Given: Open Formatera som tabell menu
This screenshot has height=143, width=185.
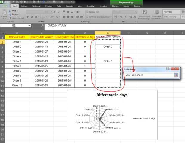Looking at the screenshot, I should click(x=156, y=14).
